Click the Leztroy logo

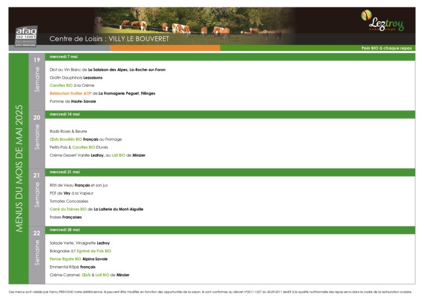click(382, 21)
